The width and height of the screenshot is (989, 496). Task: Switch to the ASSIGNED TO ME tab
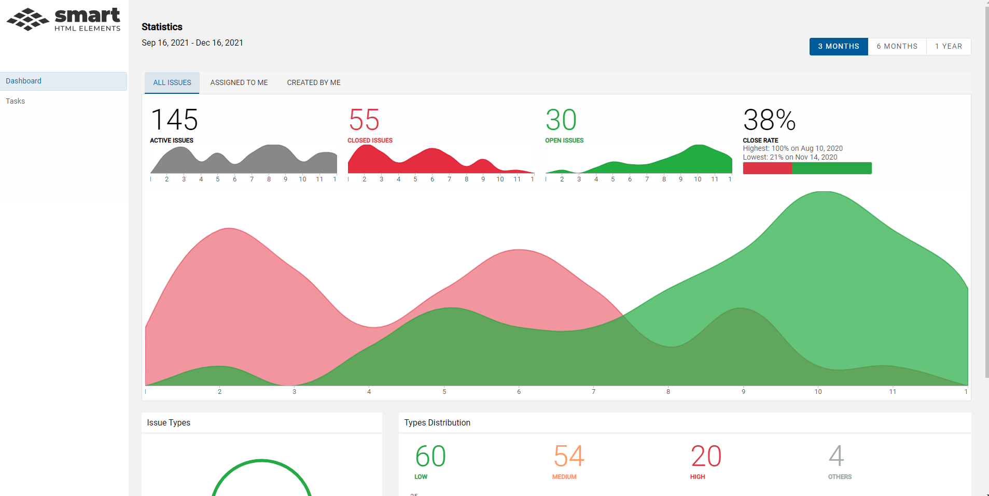tap(239, 83)
